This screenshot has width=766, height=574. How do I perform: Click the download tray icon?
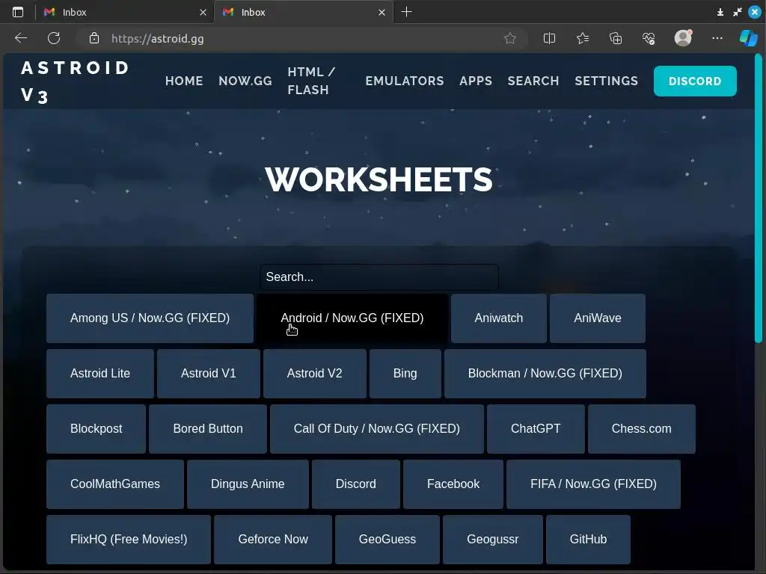pos(720,12)
